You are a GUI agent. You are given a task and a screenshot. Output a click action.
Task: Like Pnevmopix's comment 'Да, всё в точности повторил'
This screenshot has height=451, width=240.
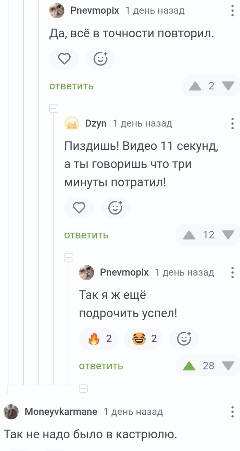click(64, 59)
